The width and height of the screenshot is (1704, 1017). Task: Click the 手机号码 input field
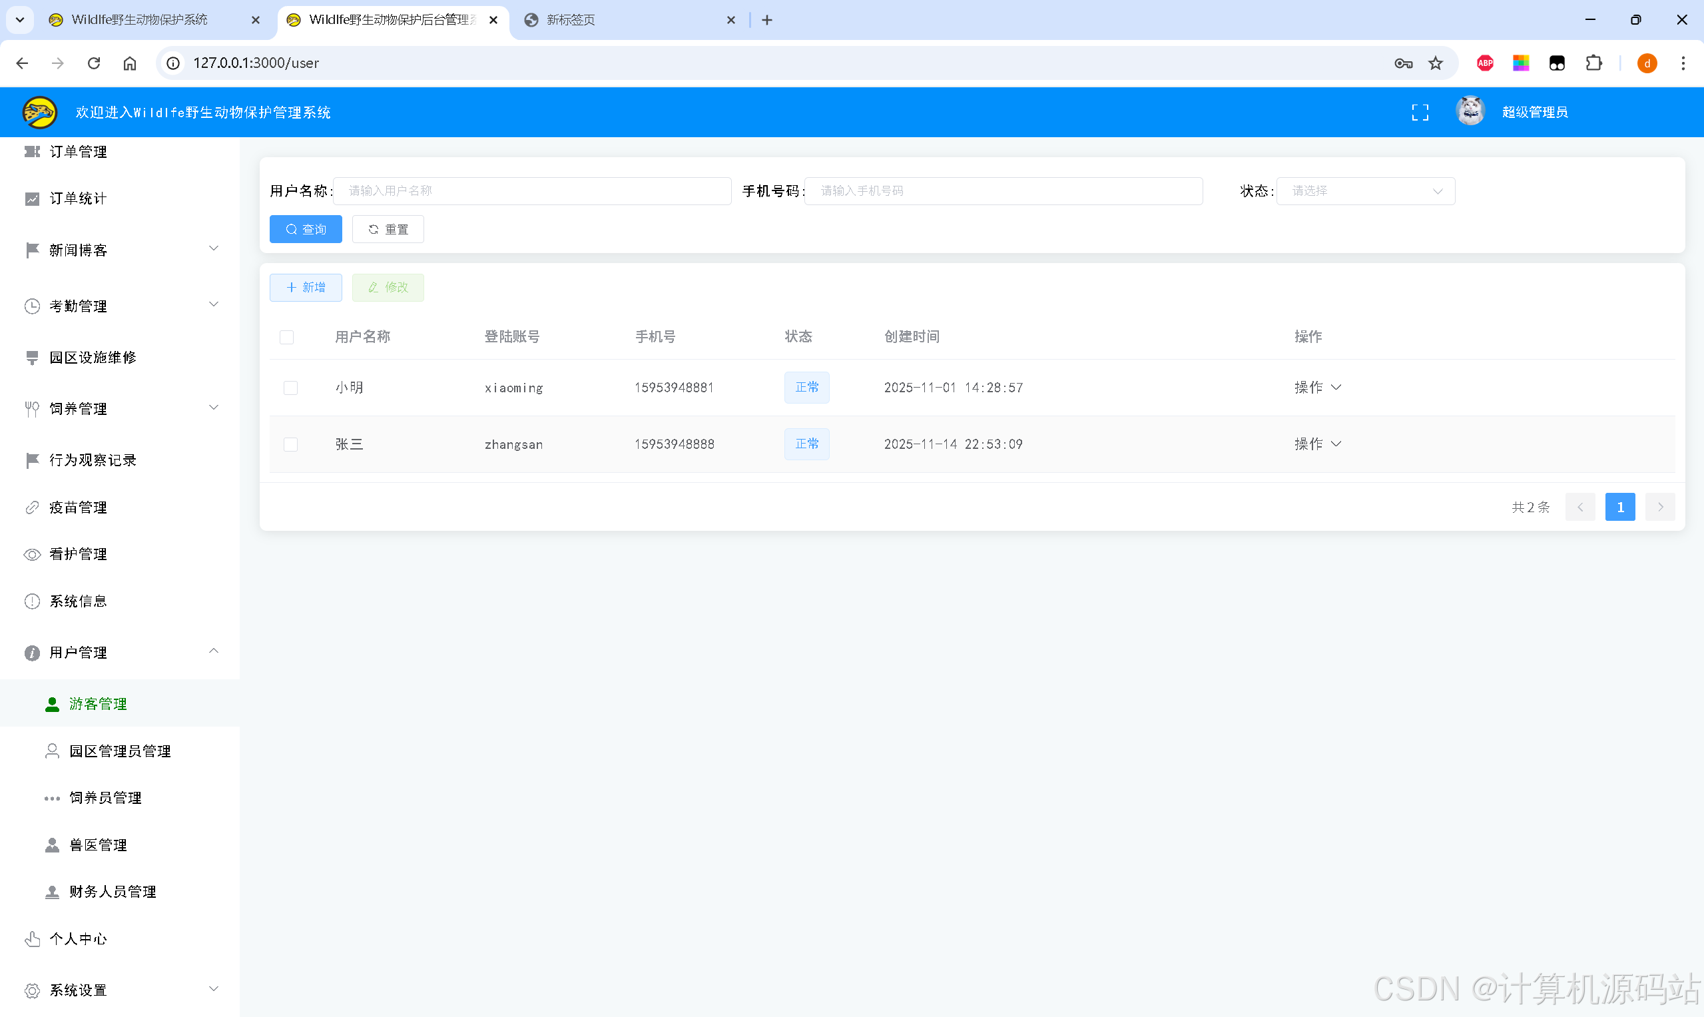point(1003,191)
